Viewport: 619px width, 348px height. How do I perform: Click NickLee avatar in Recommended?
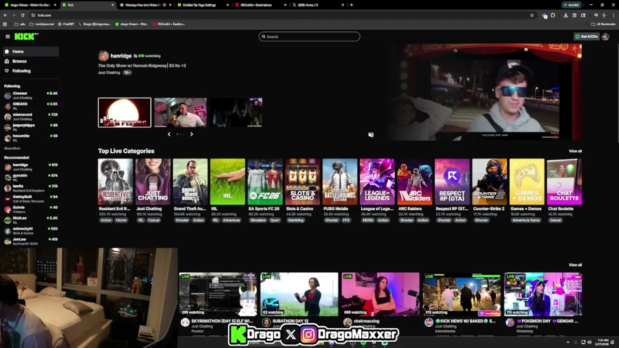coord(7,220)
